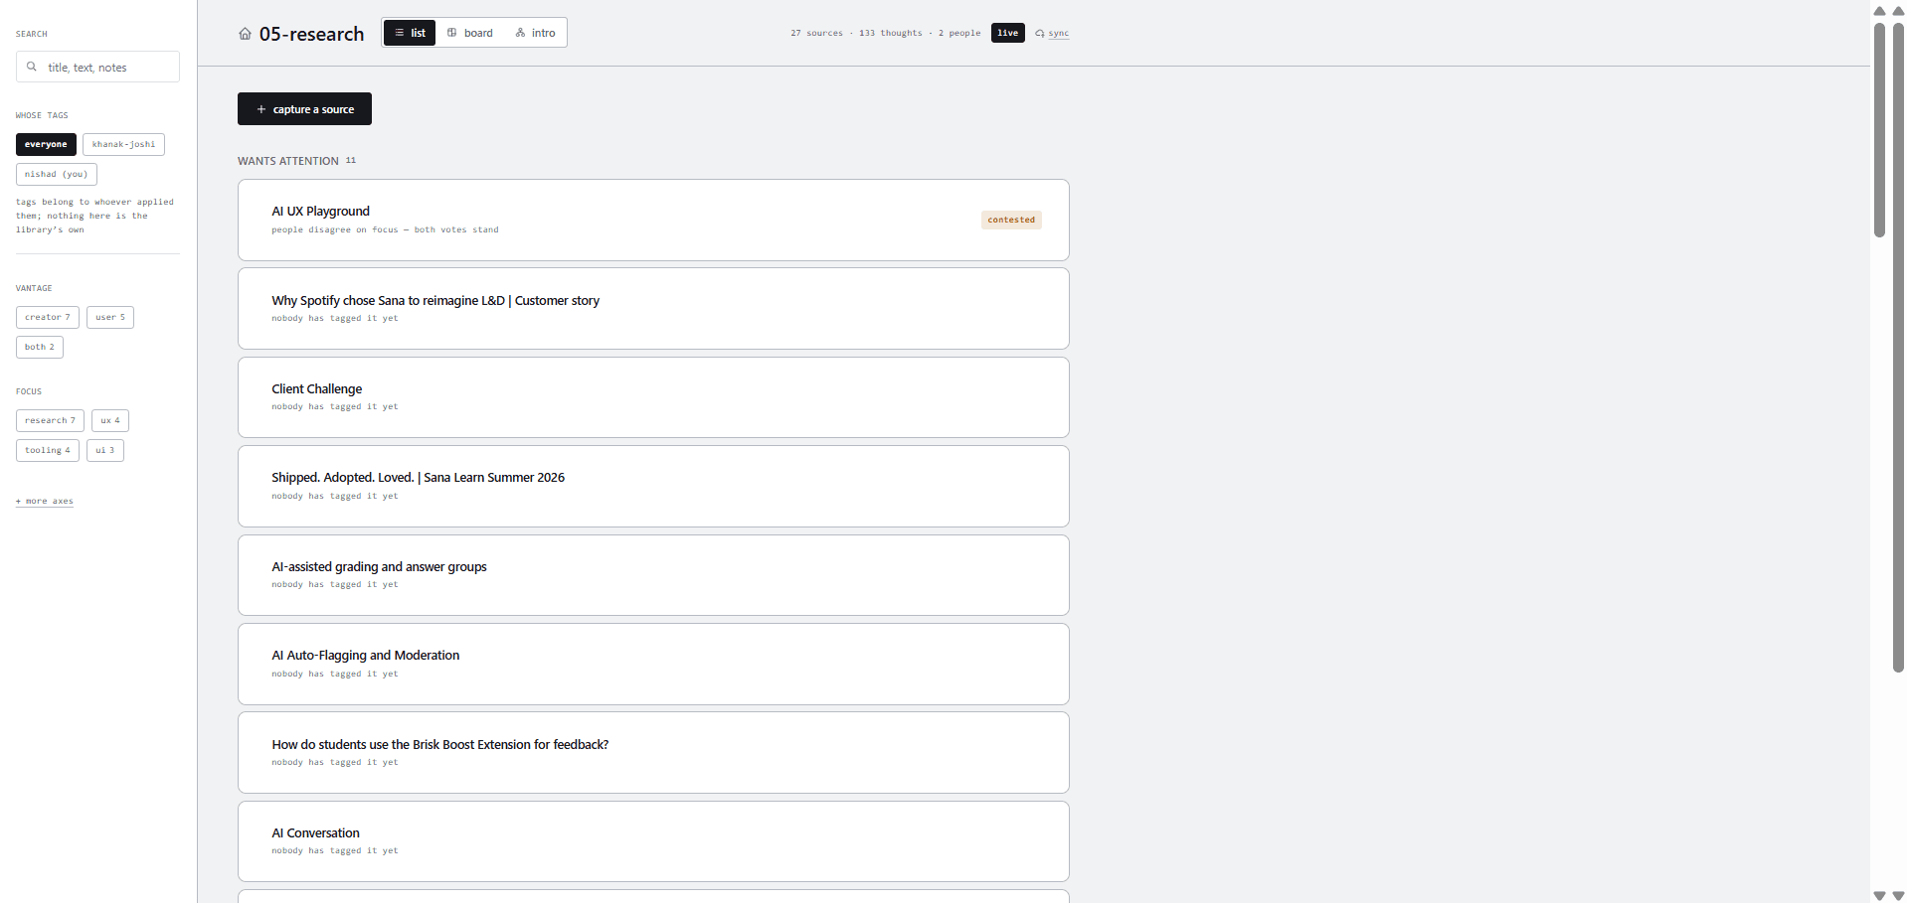Open AI Auto-Flagging and Moderation source
Image resolution: width=1907 pixels, height=903 pixels.
coord(653,664)
